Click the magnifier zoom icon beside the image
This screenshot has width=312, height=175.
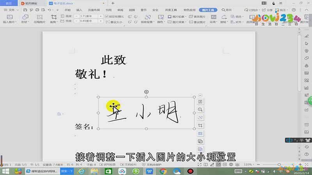200,110
